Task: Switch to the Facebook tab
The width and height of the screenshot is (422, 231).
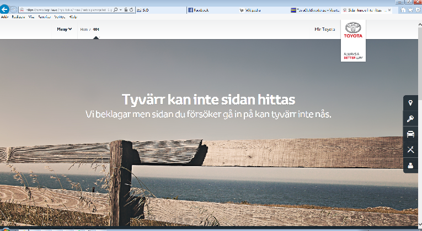Action: coord(211,10)
